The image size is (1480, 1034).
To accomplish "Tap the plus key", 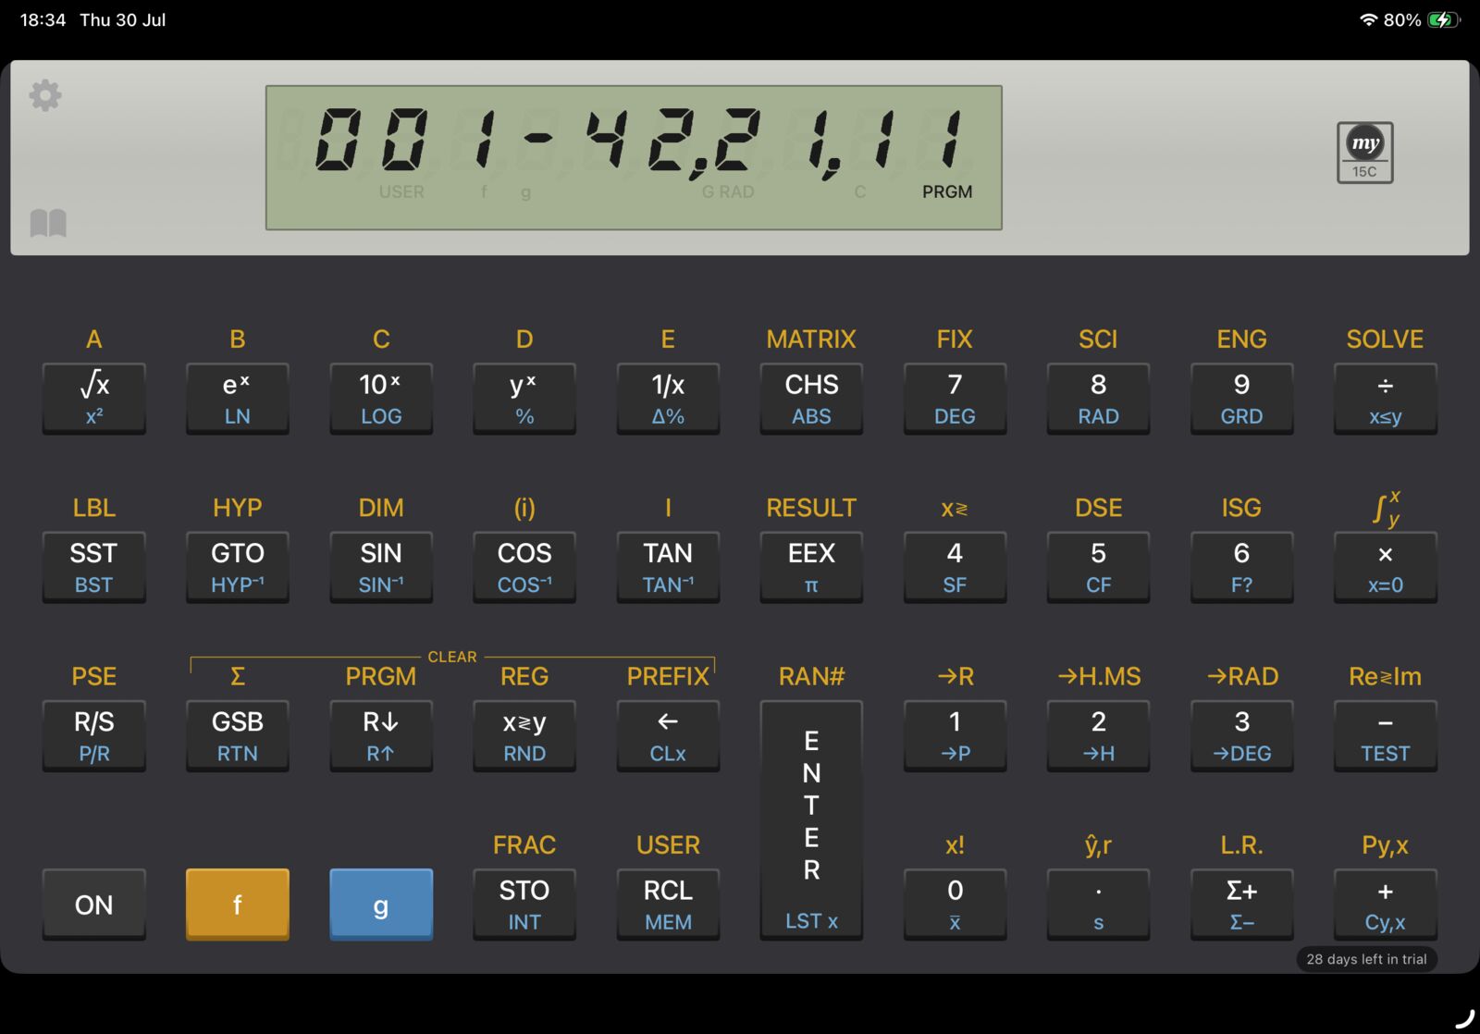I will click(1385, 905).
